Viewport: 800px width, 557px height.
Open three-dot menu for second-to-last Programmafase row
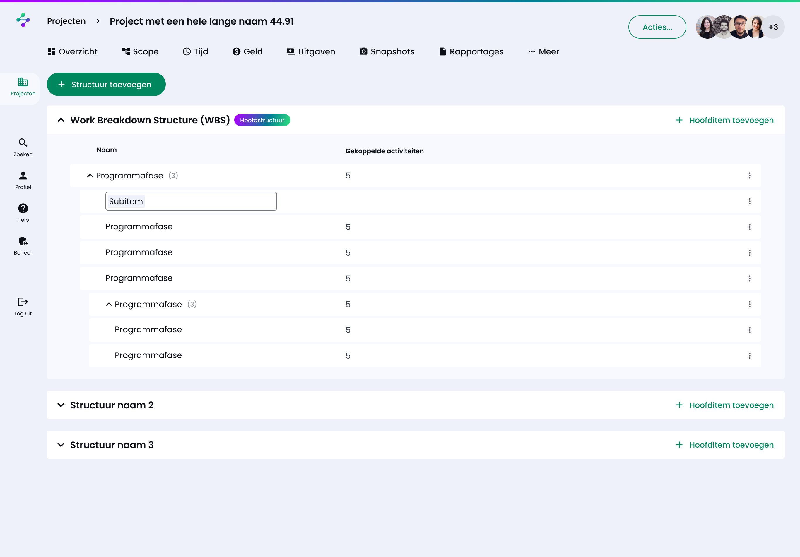click(749, 330)
